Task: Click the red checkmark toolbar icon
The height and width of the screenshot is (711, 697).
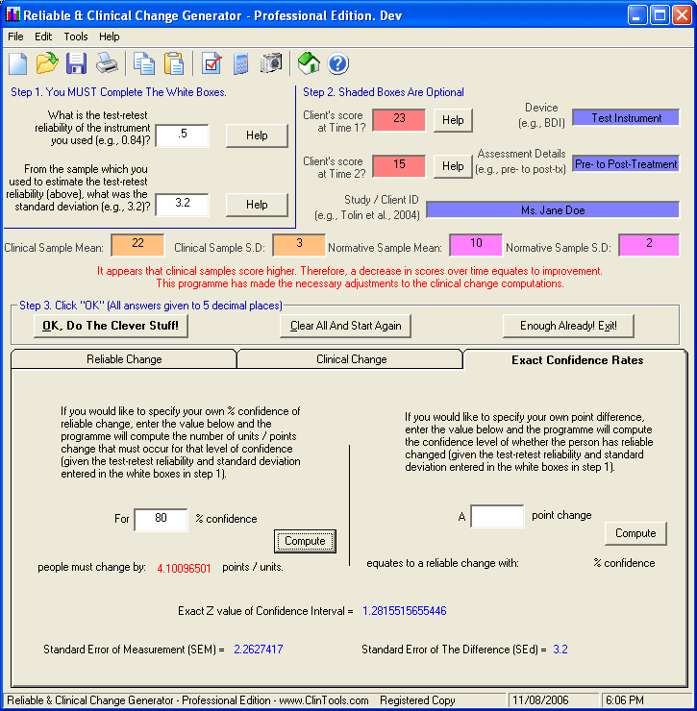Action: [x=212, y=64]
